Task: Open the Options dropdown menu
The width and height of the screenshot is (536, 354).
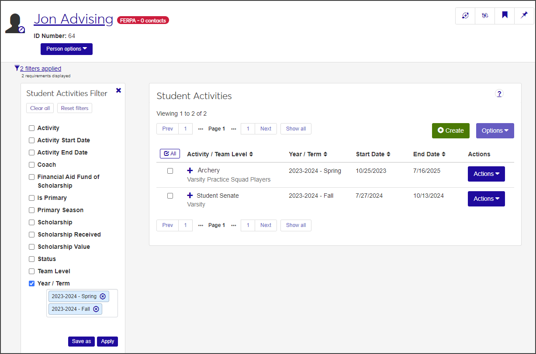Action: [x=495, y=131]
